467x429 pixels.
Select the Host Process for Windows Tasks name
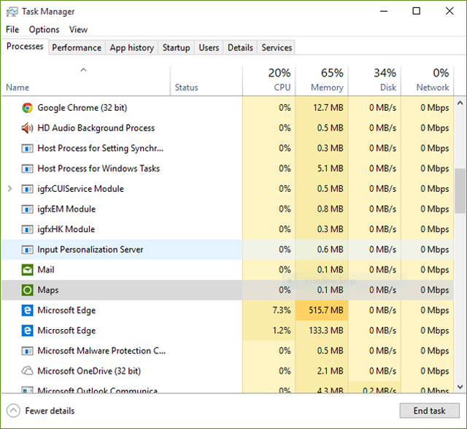point(99,169)
